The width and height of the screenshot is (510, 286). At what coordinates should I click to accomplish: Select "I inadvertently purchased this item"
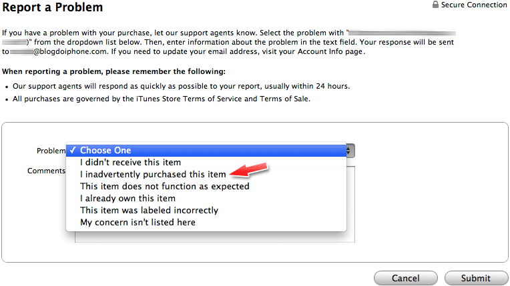(206, 174)
